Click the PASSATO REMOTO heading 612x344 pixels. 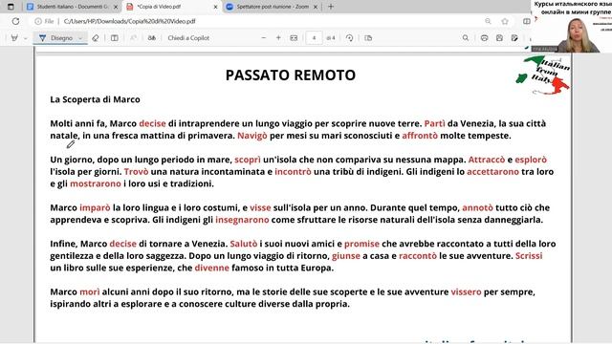(x=291, y=75)
